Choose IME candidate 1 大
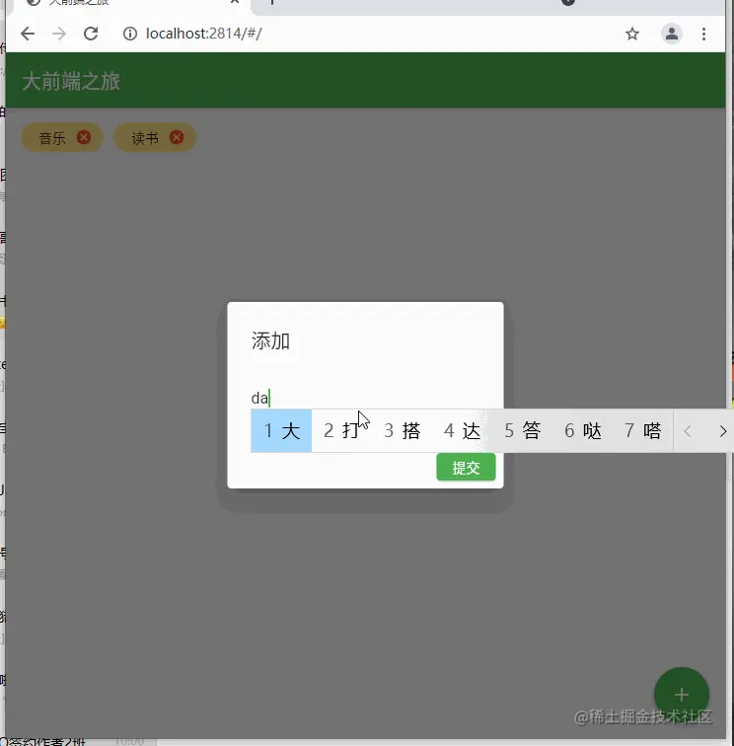Screen dimensions: 734x746 coord(281,430)
